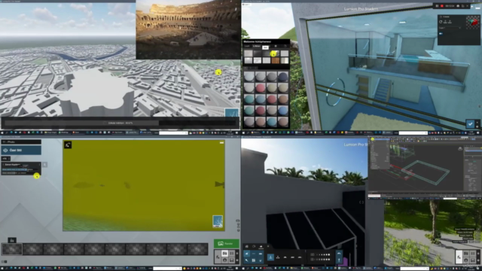The width and height of the screenshot is (482, 271).
Task: Pick the bright blue material sphere
Action: coord(283,111)
